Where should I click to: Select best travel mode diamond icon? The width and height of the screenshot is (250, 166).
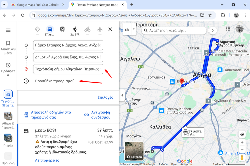pos(37,30)
